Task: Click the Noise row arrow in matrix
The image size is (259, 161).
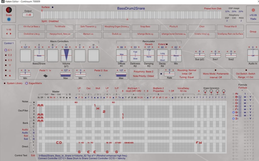Action: coord(34,102)
